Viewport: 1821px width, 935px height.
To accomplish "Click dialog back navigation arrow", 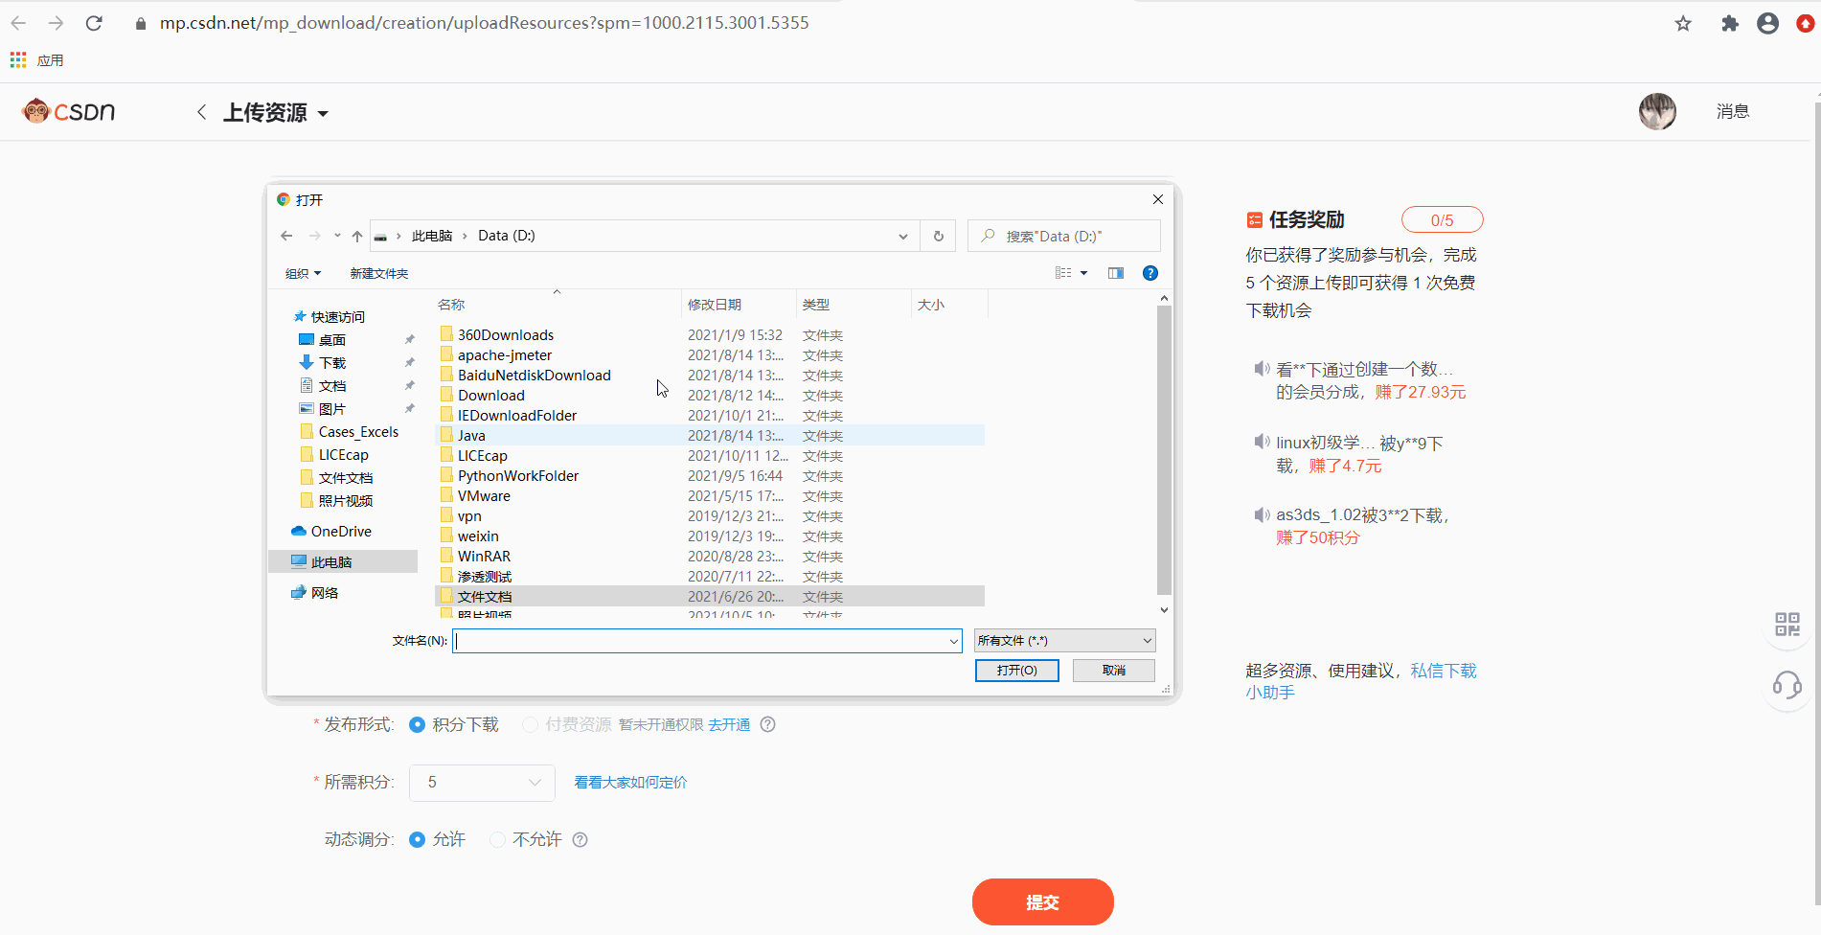I will tap(286, 236).
